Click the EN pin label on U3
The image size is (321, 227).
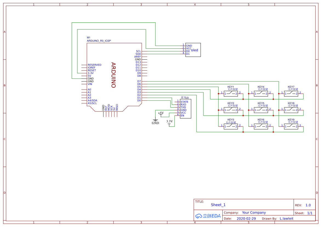click(182, 116)
